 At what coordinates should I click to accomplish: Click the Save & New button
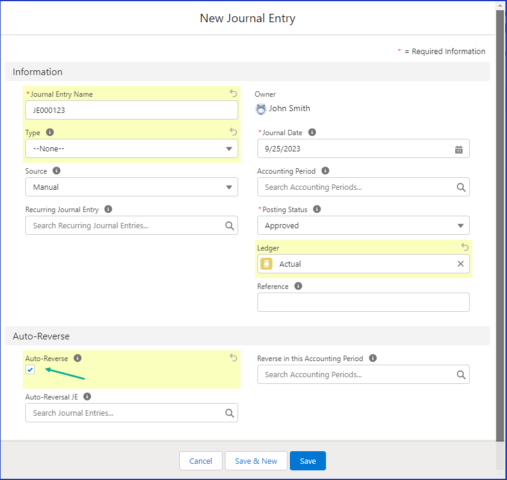click(256, 461)
